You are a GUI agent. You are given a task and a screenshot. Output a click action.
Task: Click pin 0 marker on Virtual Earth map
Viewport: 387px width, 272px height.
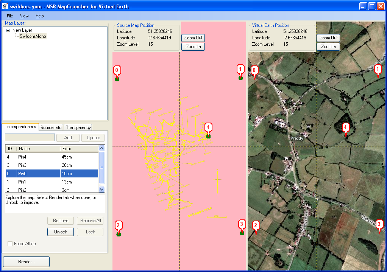(x=254, y=71)
